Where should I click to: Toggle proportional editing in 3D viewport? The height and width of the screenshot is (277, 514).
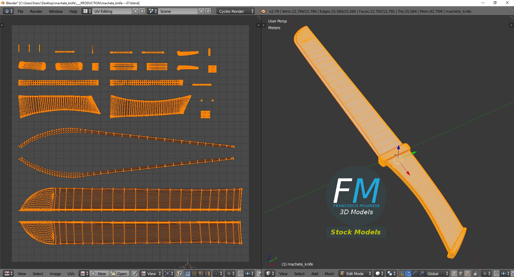tap(486, 274)
